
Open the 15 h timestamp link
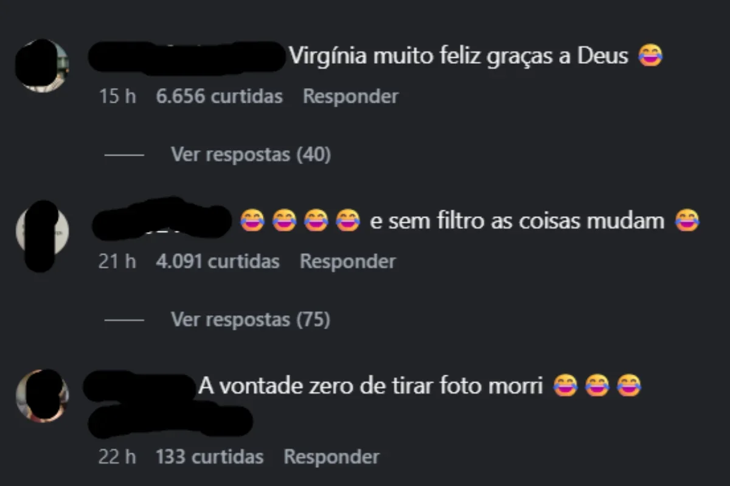click(x=117, y=96)
